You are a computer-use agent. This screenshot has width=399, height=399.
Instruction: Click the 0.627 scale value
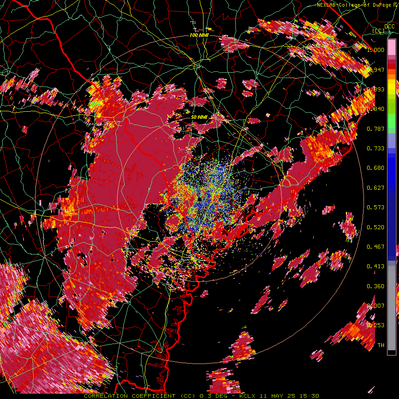pos(376,188)
